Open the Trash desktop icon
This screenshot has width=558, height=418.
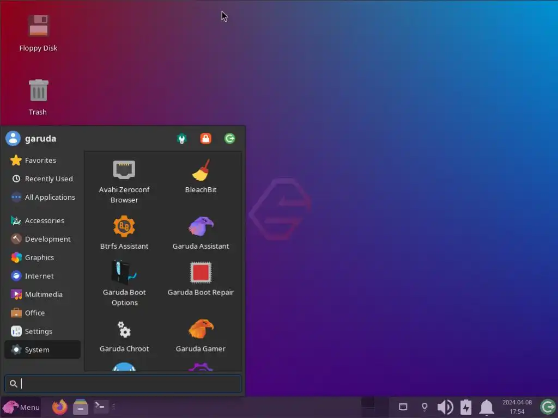38,97
